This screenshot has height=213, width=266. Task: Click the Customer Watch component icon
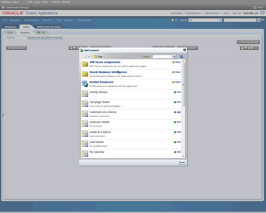click(85, 124)
